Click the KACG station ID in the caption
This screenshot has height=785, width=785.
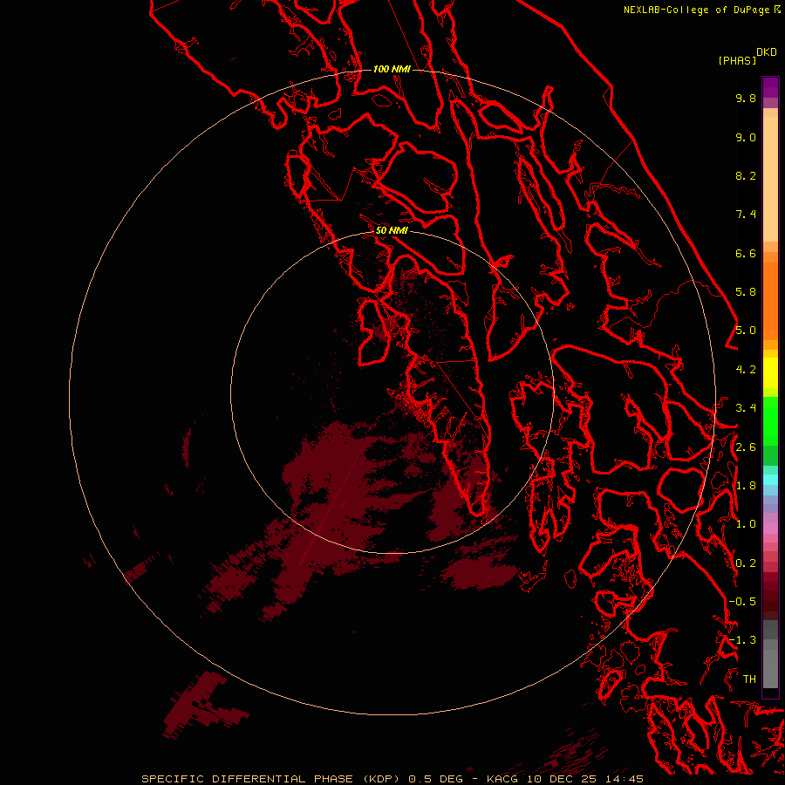[503, 779]
